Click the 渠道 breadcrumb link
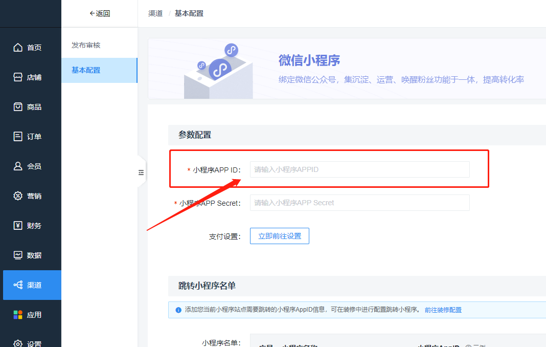546x347 pixels. 155,13
